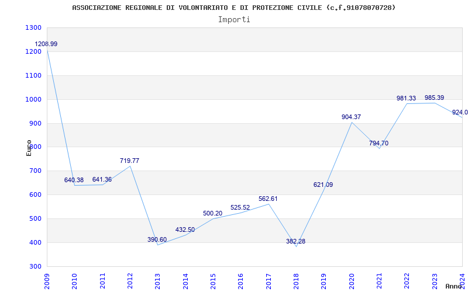Click the 300 y-axis tick label
This screenshot has height=292, width=468.
pos(35,266)
